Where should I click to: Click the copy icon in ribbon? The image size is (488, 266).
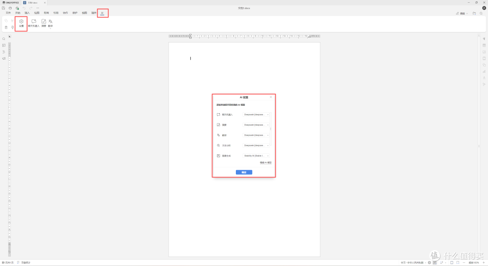[6, 21]
